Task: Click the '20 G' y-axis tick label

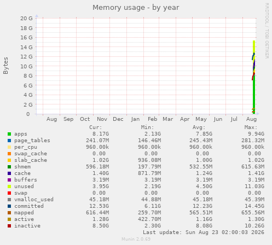Action: point(26,19)
